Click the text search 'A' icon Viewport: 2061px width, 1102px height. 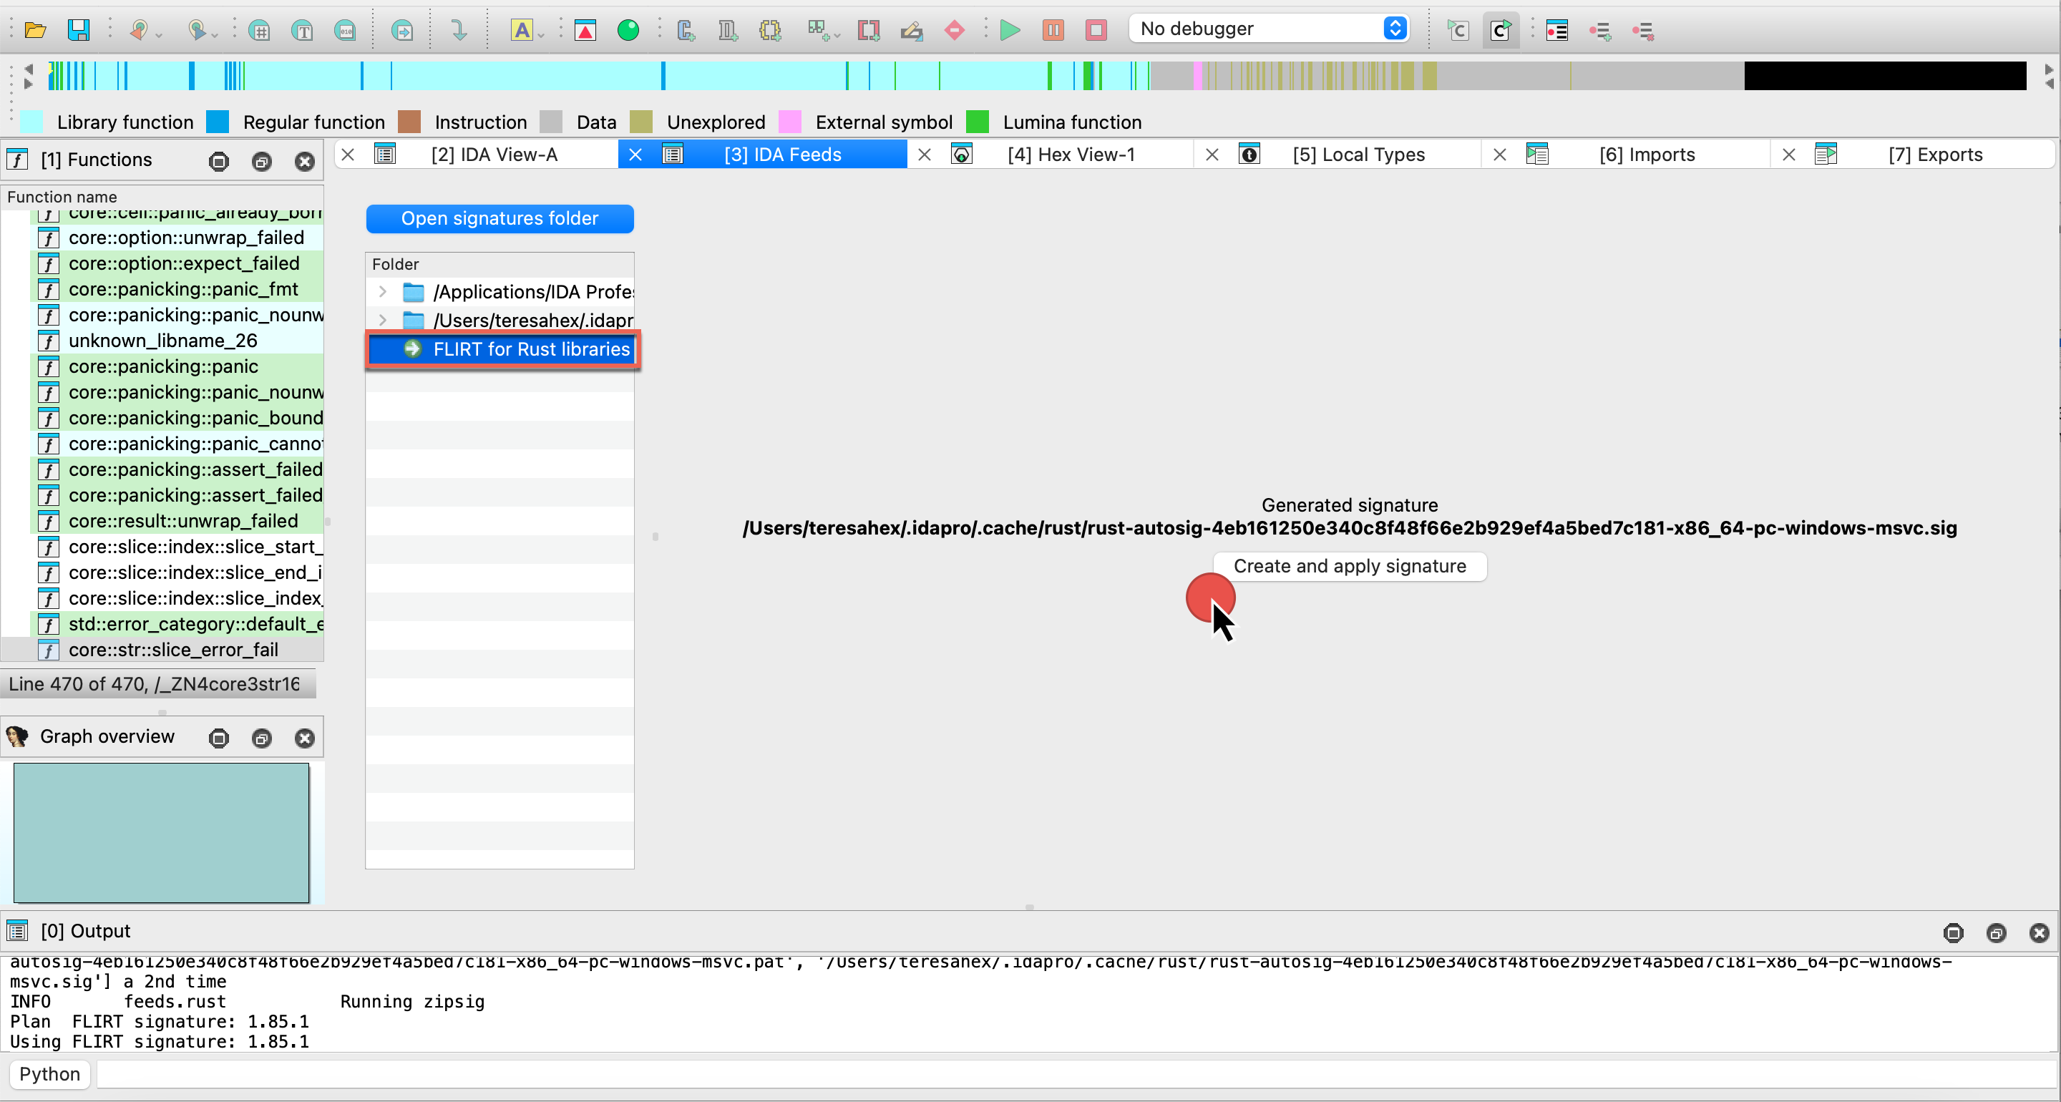point(522,30)
